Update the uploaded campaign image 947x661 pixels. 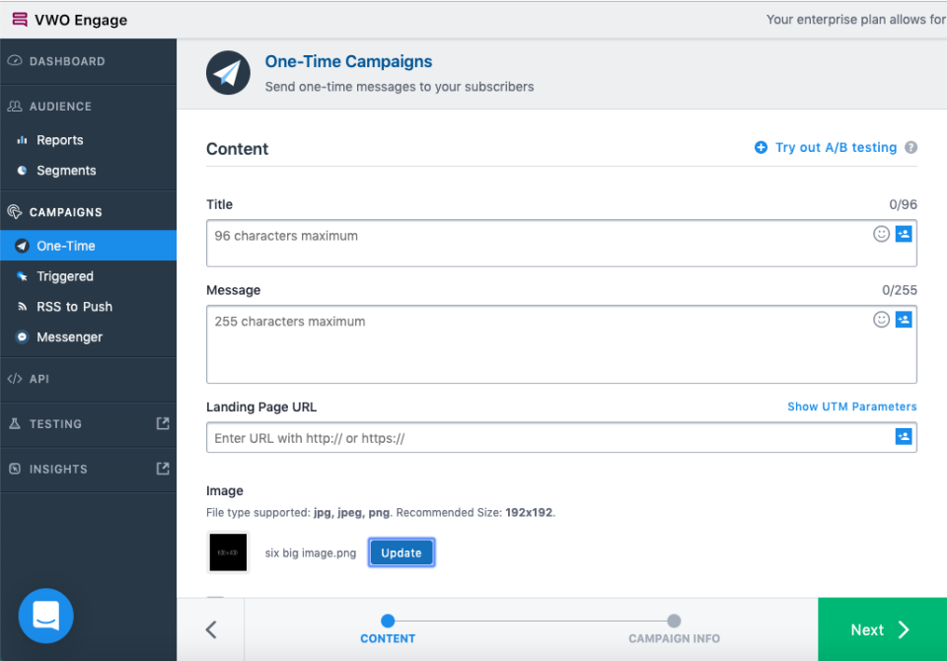pos(401,552)
